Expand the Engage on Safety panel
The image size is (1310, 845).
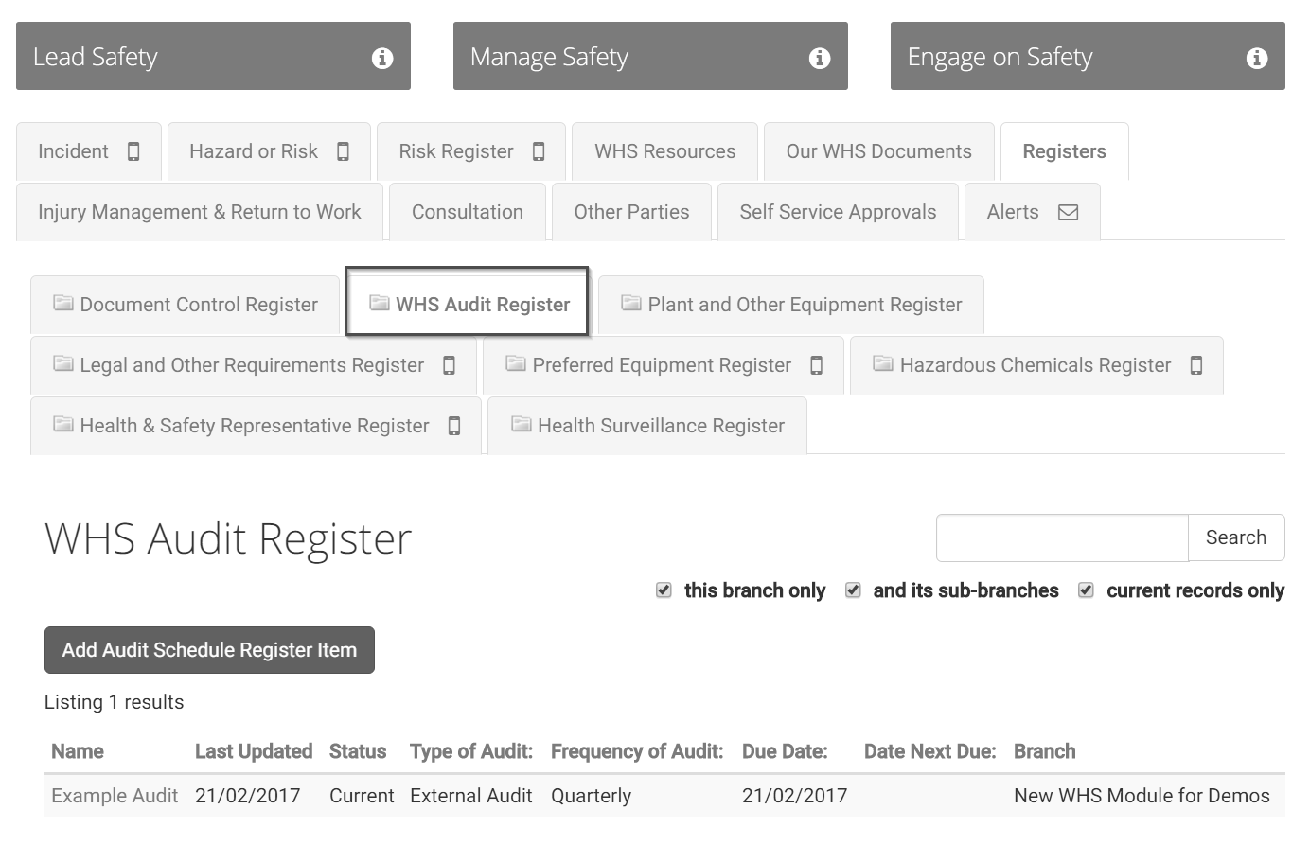(1060, 57)
